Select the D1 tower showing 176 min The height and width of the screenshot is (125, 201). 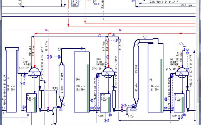click(x=156, y=78)
